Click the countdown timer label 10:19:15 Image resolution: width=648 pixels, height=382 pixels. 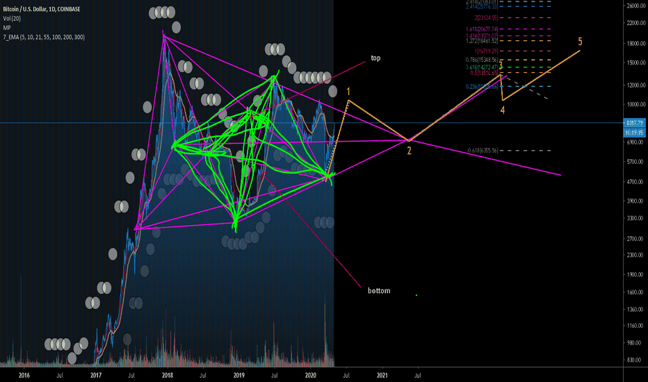point(634,133)
